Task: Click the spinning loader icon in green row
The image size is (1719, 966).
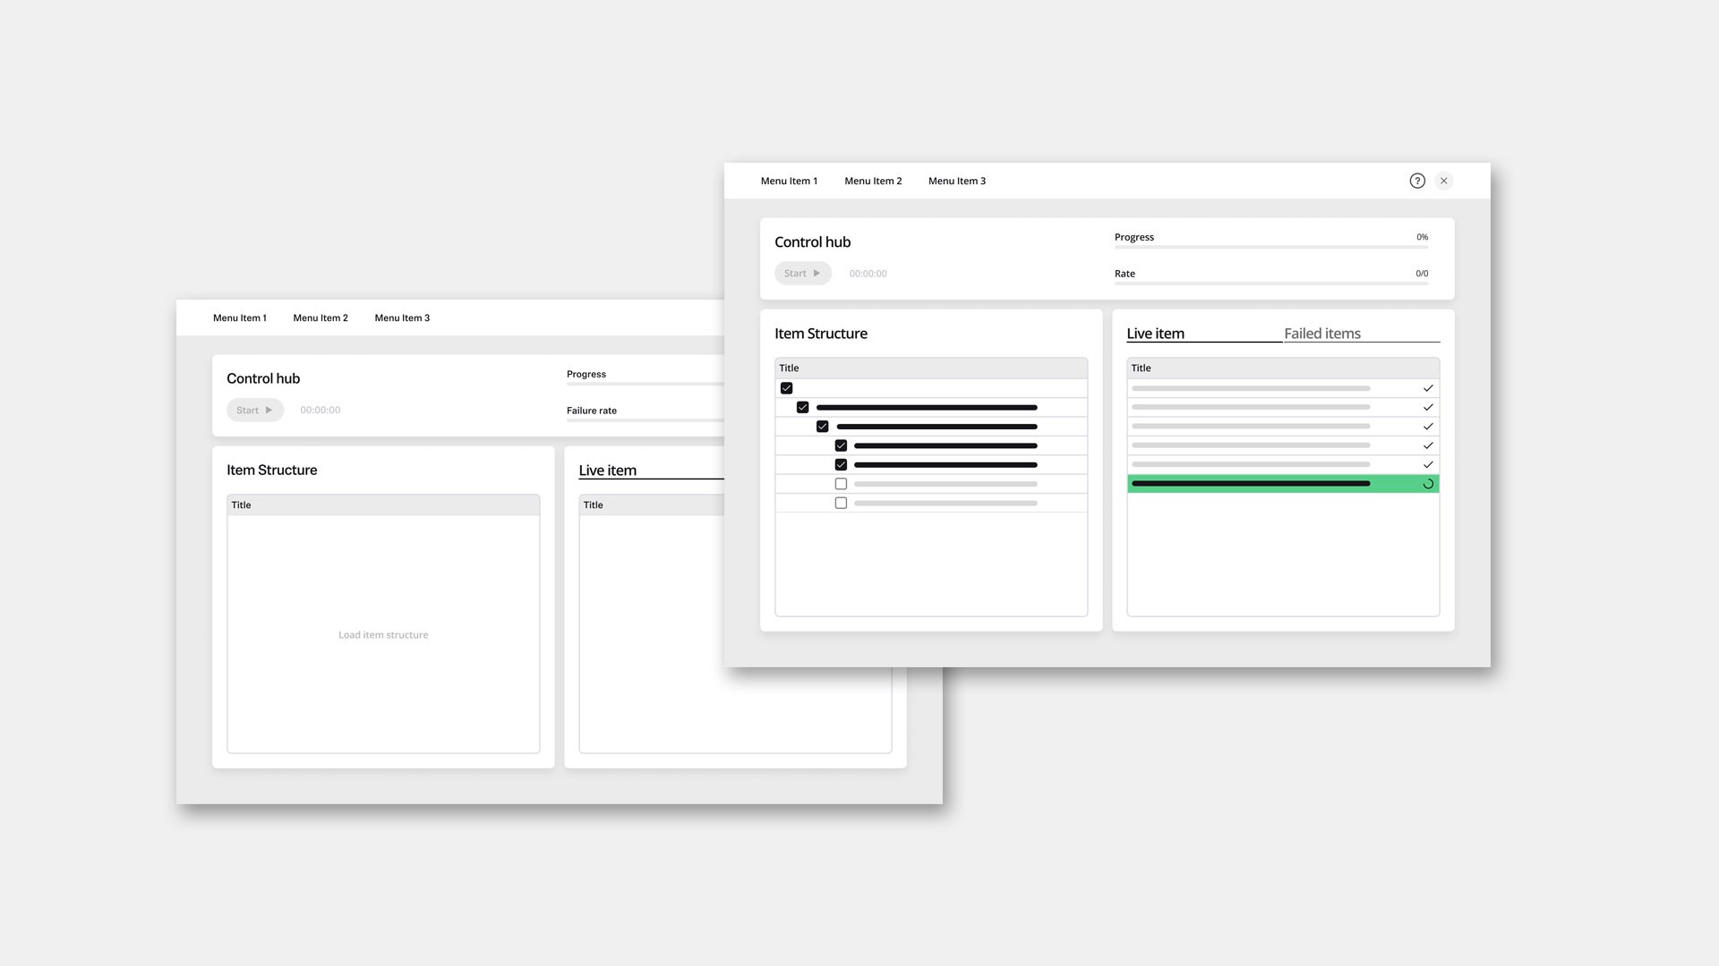Action: [1428, 484]
